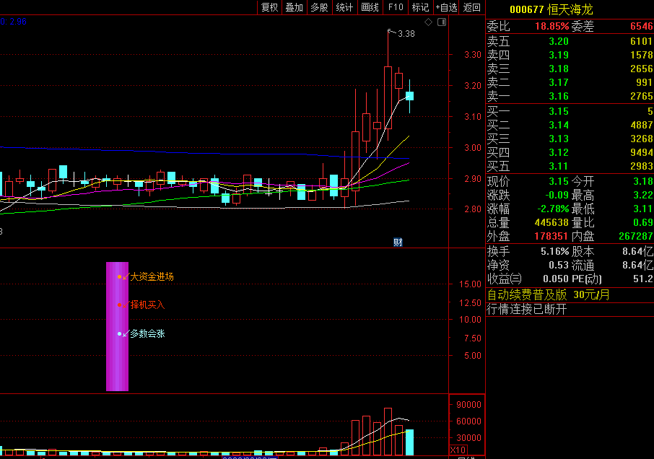Click the 最低 value 3.11
Viewport: 654px width, 459px height.
[642, 209]
